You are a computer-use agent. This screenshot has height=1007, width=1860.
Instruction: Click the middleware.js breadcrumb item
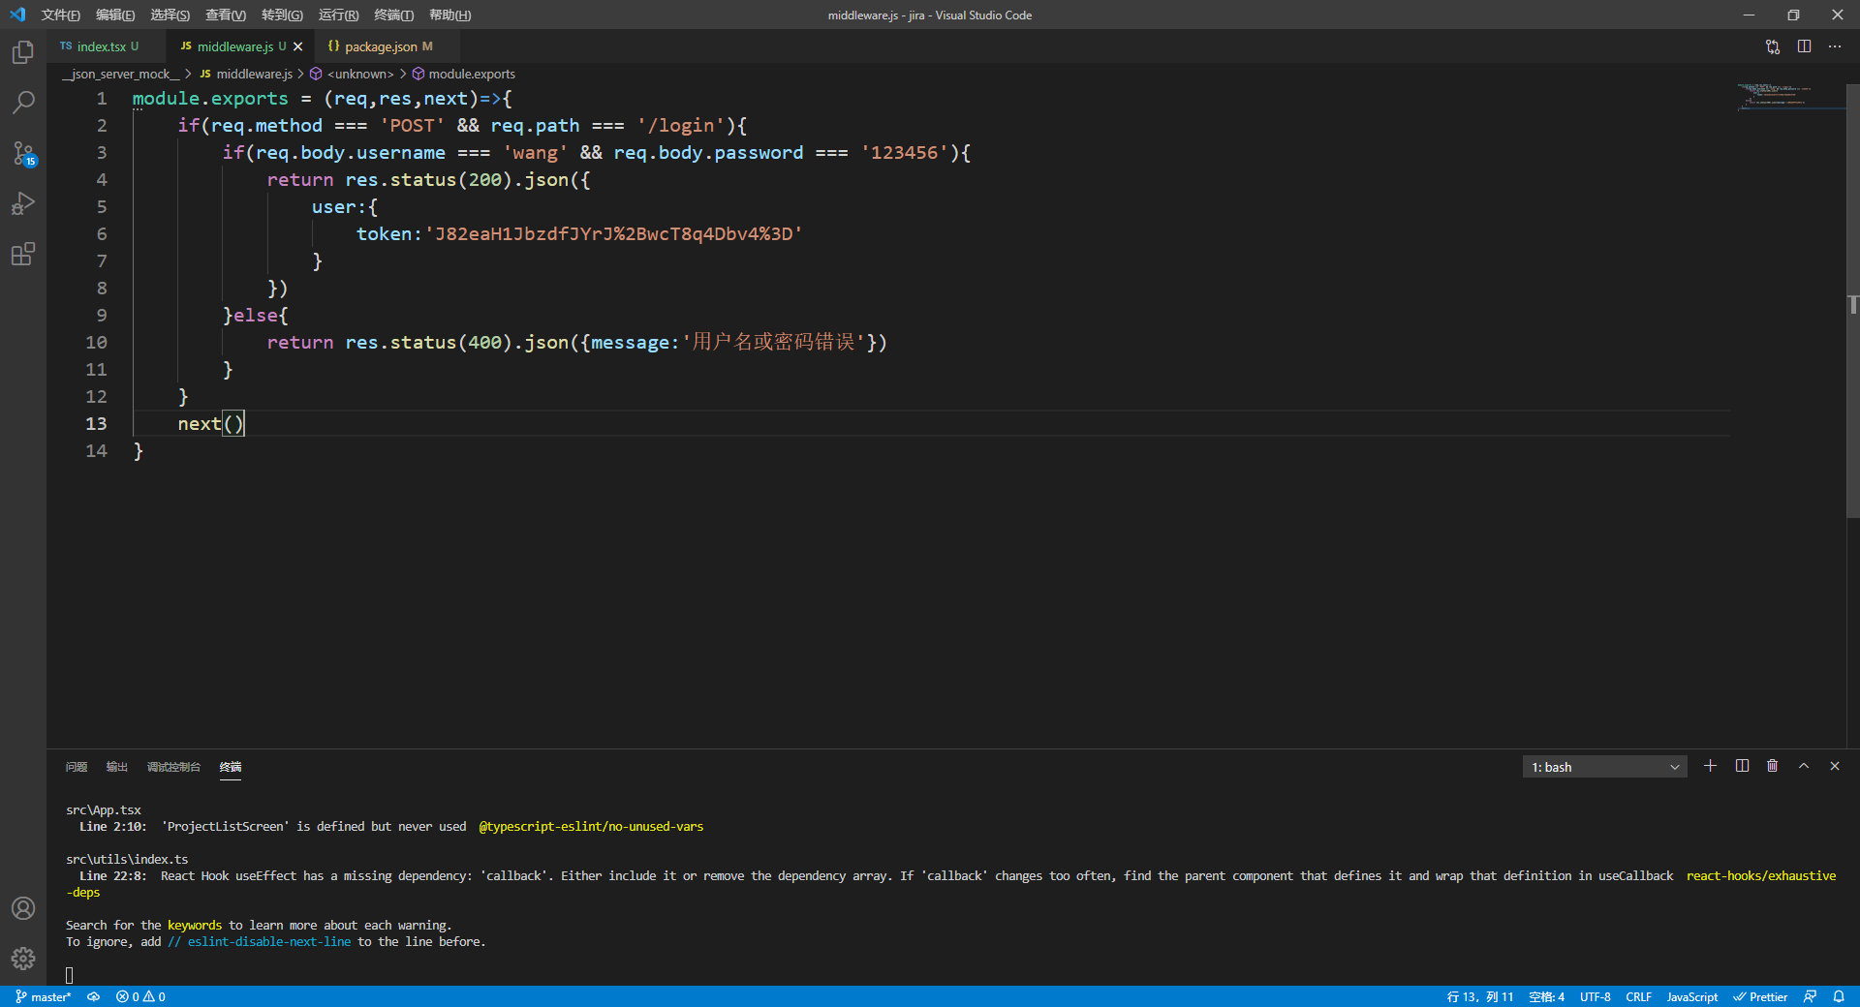(x=246, y=74)
